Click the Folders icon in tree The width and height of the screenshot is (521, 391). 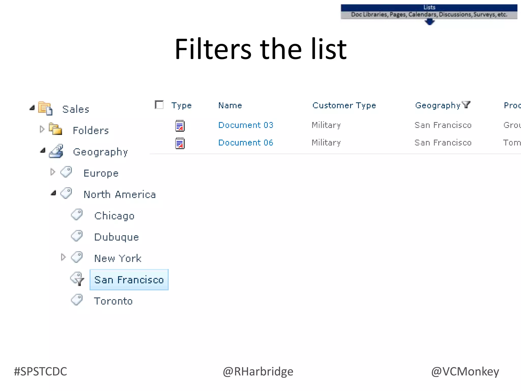(x=55, y=129)
